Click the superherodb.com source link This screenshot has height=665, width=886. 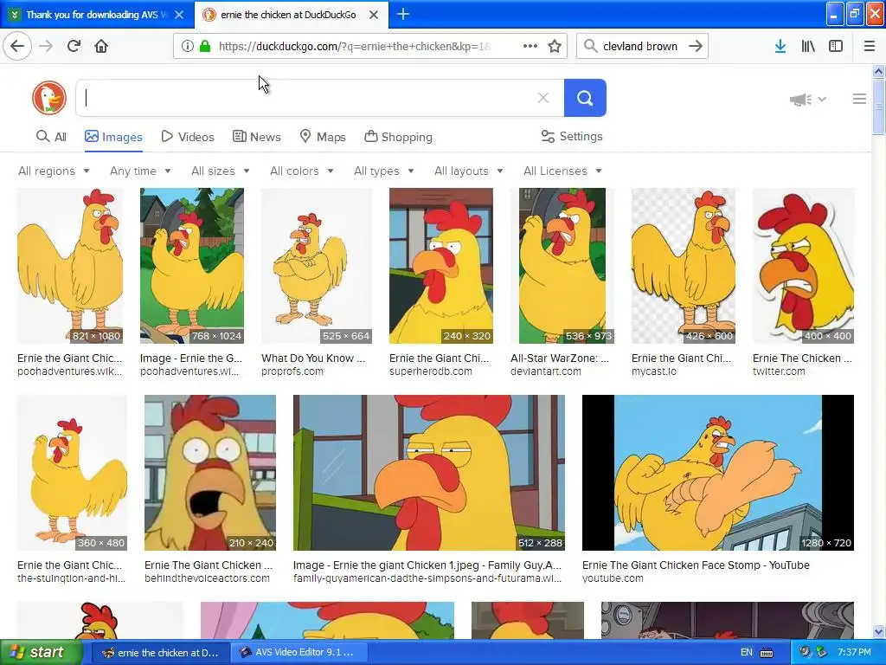431,371
